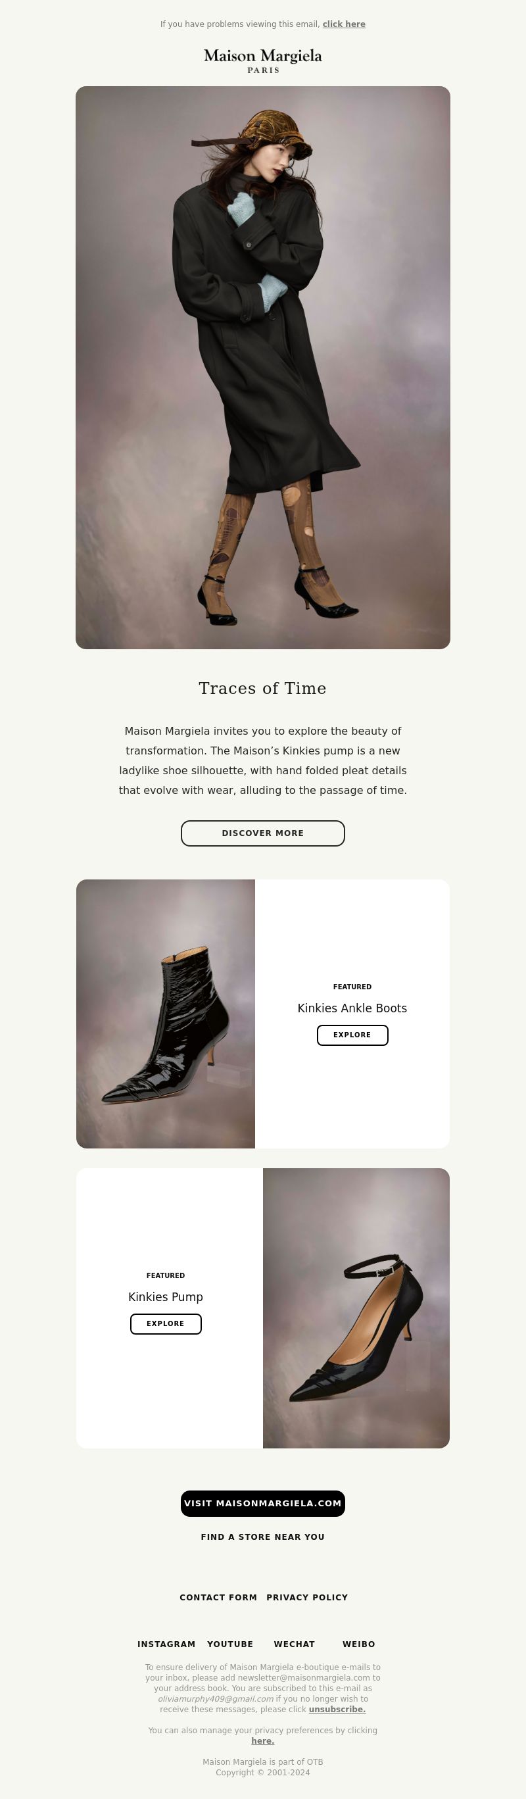
Task: Explore the Kinkies Pump
Action: click(x=166, y=1323)
